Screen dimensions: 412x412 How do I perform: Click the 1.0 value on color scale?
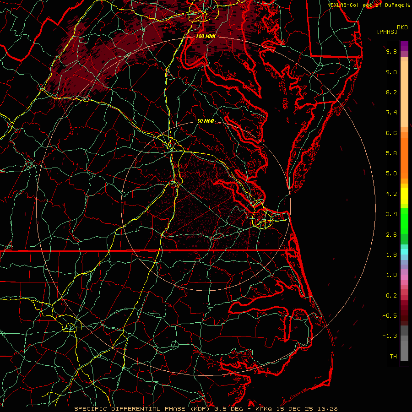click(391, 275)
